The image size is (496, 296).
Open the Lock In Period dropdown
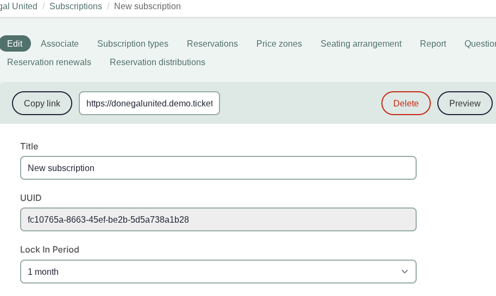[218, 272]
